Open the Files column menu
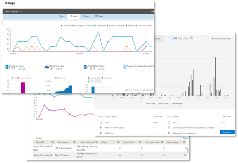This screenshot has width=238, height=163. pyautogui.click(x=119, y=142)
